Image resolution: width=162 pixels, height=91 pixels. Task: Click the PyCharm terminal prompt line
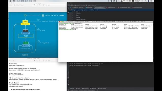pyautogui.click(x=85, y=65)
